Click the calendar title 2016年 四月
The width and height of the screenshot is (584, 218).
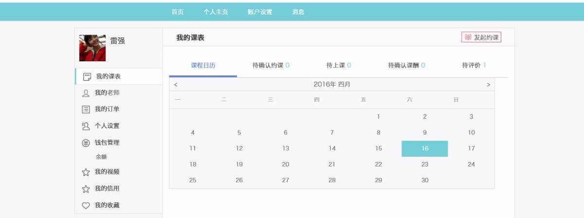[x=332, y=85]
